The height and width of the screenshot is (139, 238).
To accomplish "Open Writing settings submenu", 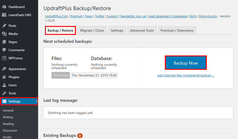I will [x=8, y=117].
